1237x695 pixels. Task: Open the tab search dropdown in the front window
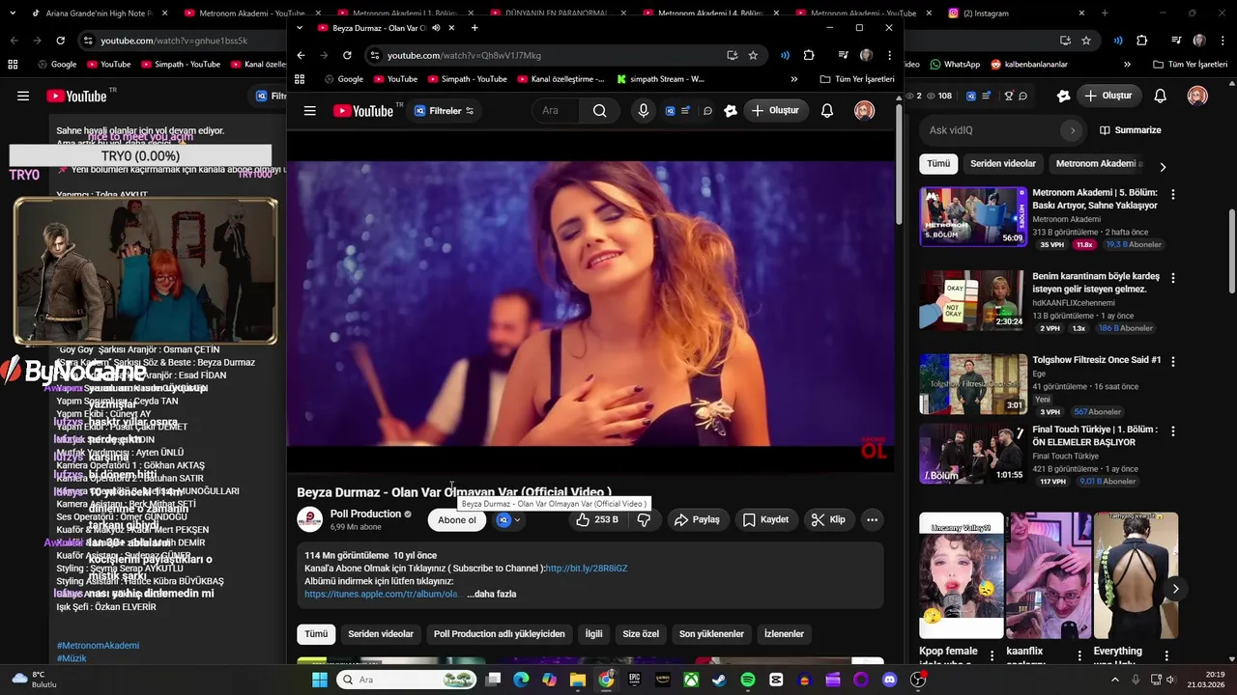[300, 28]
